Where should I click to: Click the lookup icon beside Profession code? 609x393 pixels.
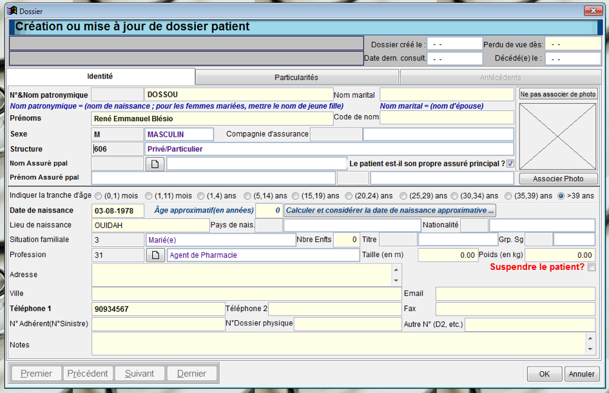click(155, 255)
